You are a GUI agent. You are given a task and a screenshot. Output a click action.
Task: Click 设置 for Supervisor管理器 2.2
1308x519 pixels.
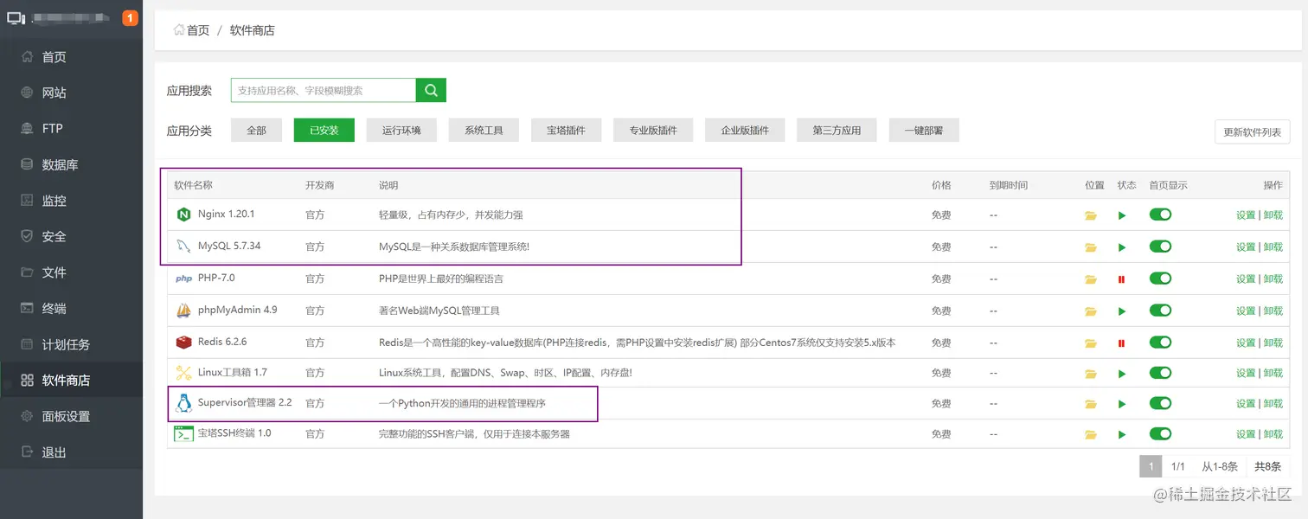[1245, 404]
